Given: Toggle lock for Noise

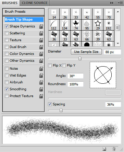Looking at the screenshot, I should coord(41,69).
